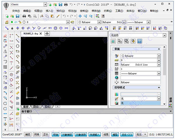Toggle 快速输入 in status bar
Viewport: 175px width, 139px height.
click(94, 135)
